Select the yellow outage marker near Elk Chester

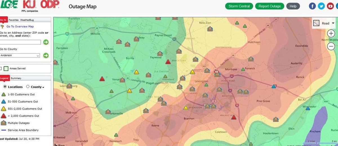click(136, 72)
